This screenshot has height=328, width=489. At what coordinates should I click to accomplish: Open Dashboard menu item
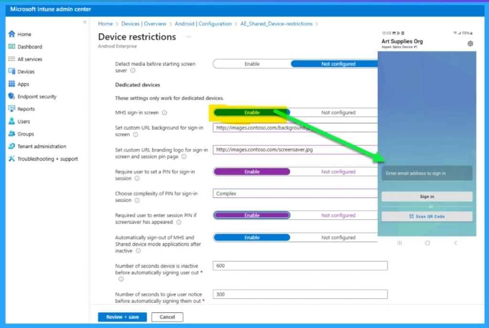tap(30, 47)
